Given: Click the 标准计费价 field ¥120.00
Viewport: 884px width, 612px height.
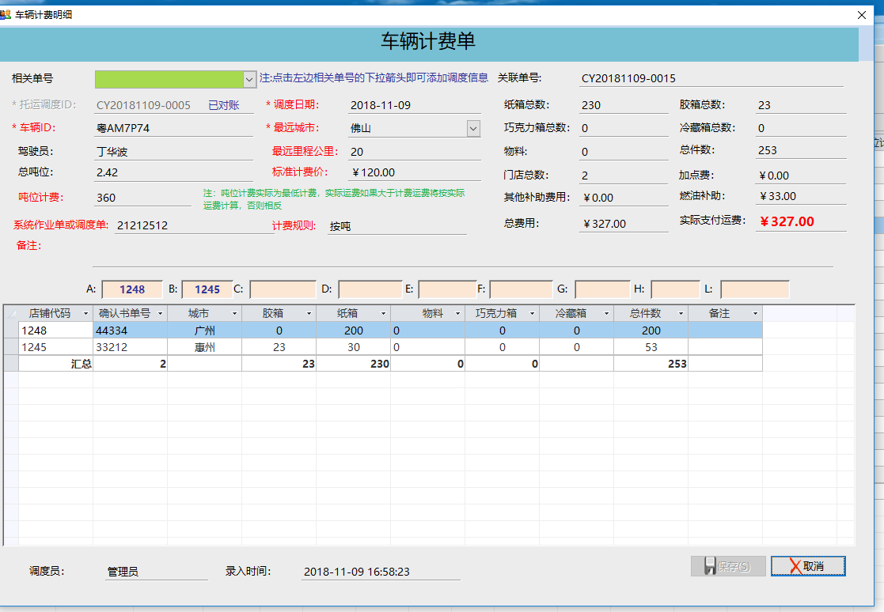Looking at the screenshot, I should (x=415, y=173).
